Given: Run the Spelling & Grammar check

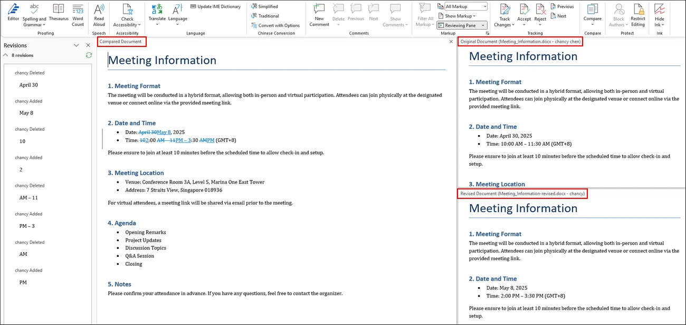Looking at the screenshot, I should [x=34, y=15].
